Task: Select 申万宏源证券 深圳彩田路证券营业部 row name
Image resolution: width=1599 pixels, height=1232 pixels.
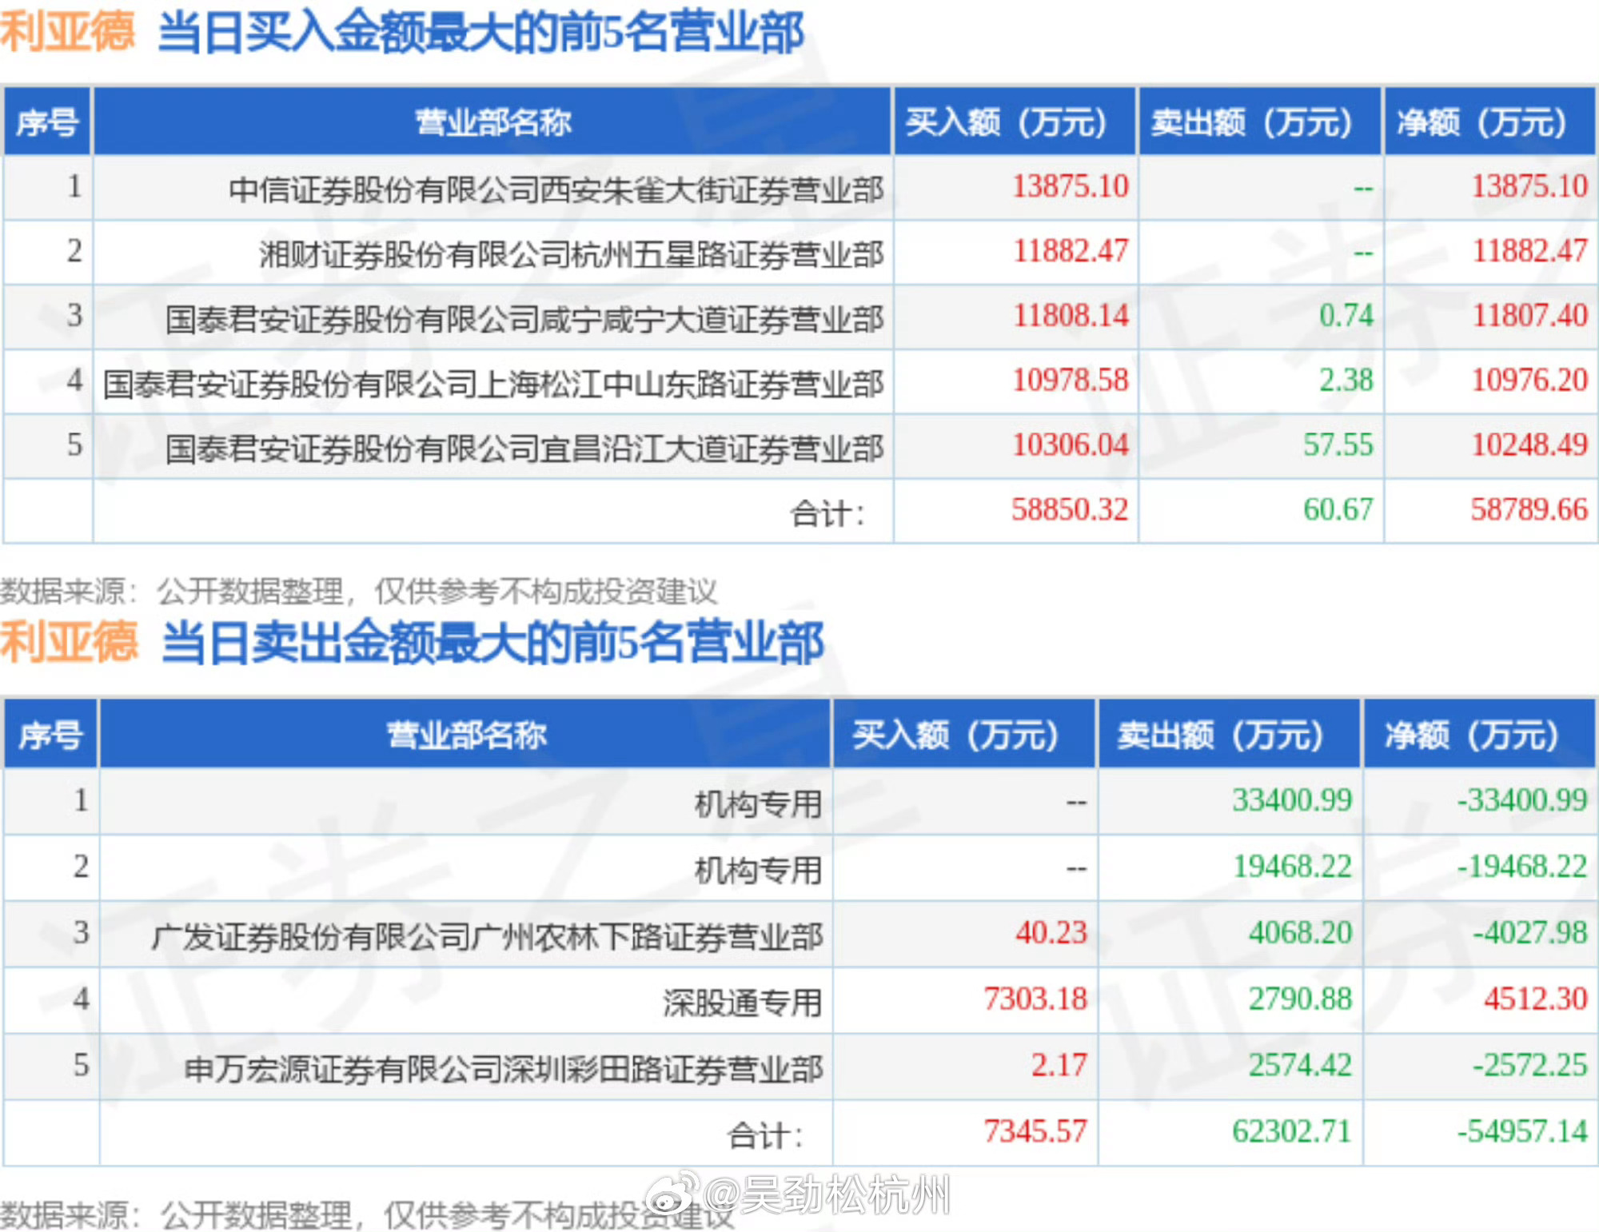Action: [503, 1069]
